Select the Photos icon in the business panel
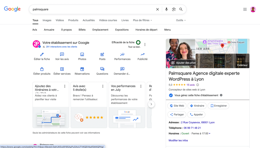 pyautogui.click(x=82, y=54)
